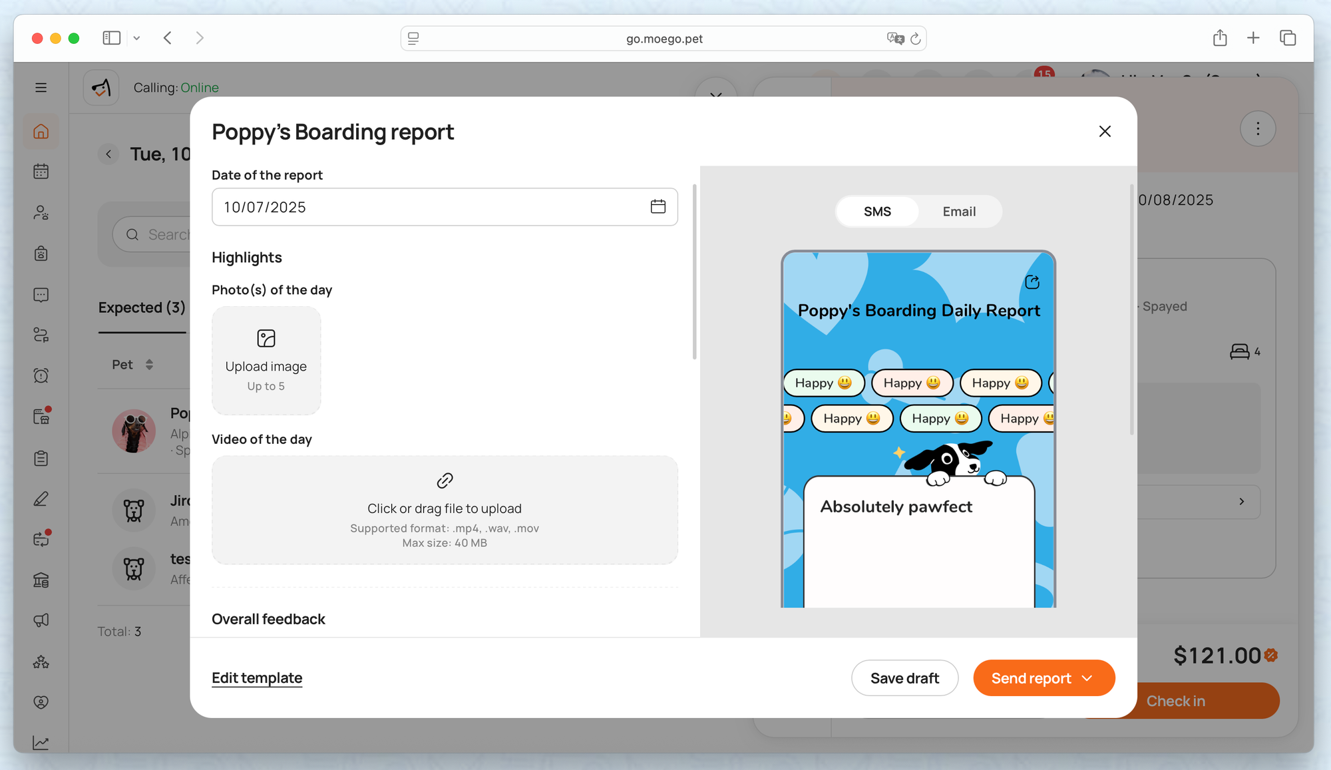Screen dimensions: 1331x770
Task: Click the date of the report field
Action: 426,207
